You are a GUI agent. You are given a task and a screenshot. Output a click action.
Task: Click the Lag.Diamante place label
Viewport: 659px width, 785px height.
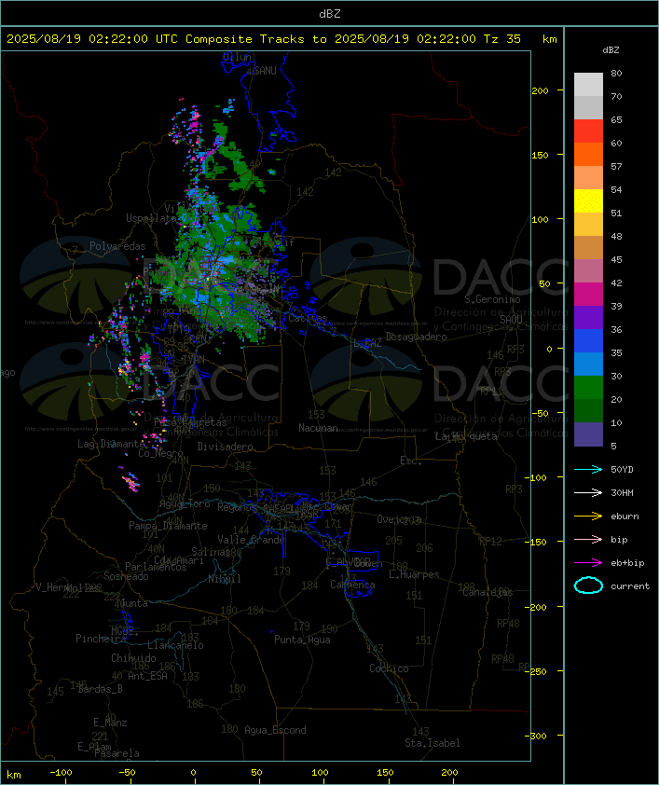click(x=111, y=444)
